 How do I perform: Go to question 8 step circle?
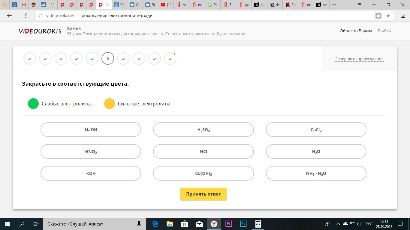[139, 59]
